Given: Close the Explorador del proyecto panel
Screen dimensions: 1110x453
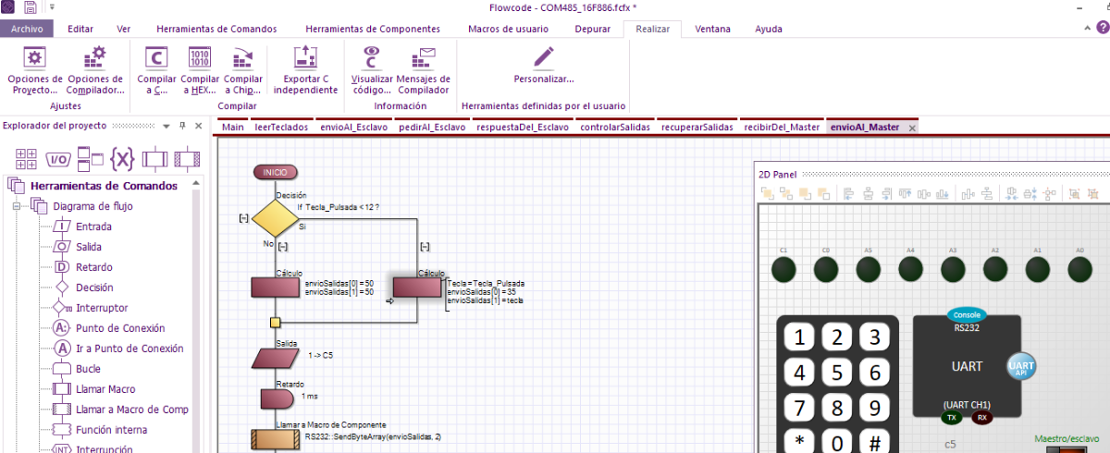Looking at the screenshot, I should pyautogui.click(x=198, y=126).
